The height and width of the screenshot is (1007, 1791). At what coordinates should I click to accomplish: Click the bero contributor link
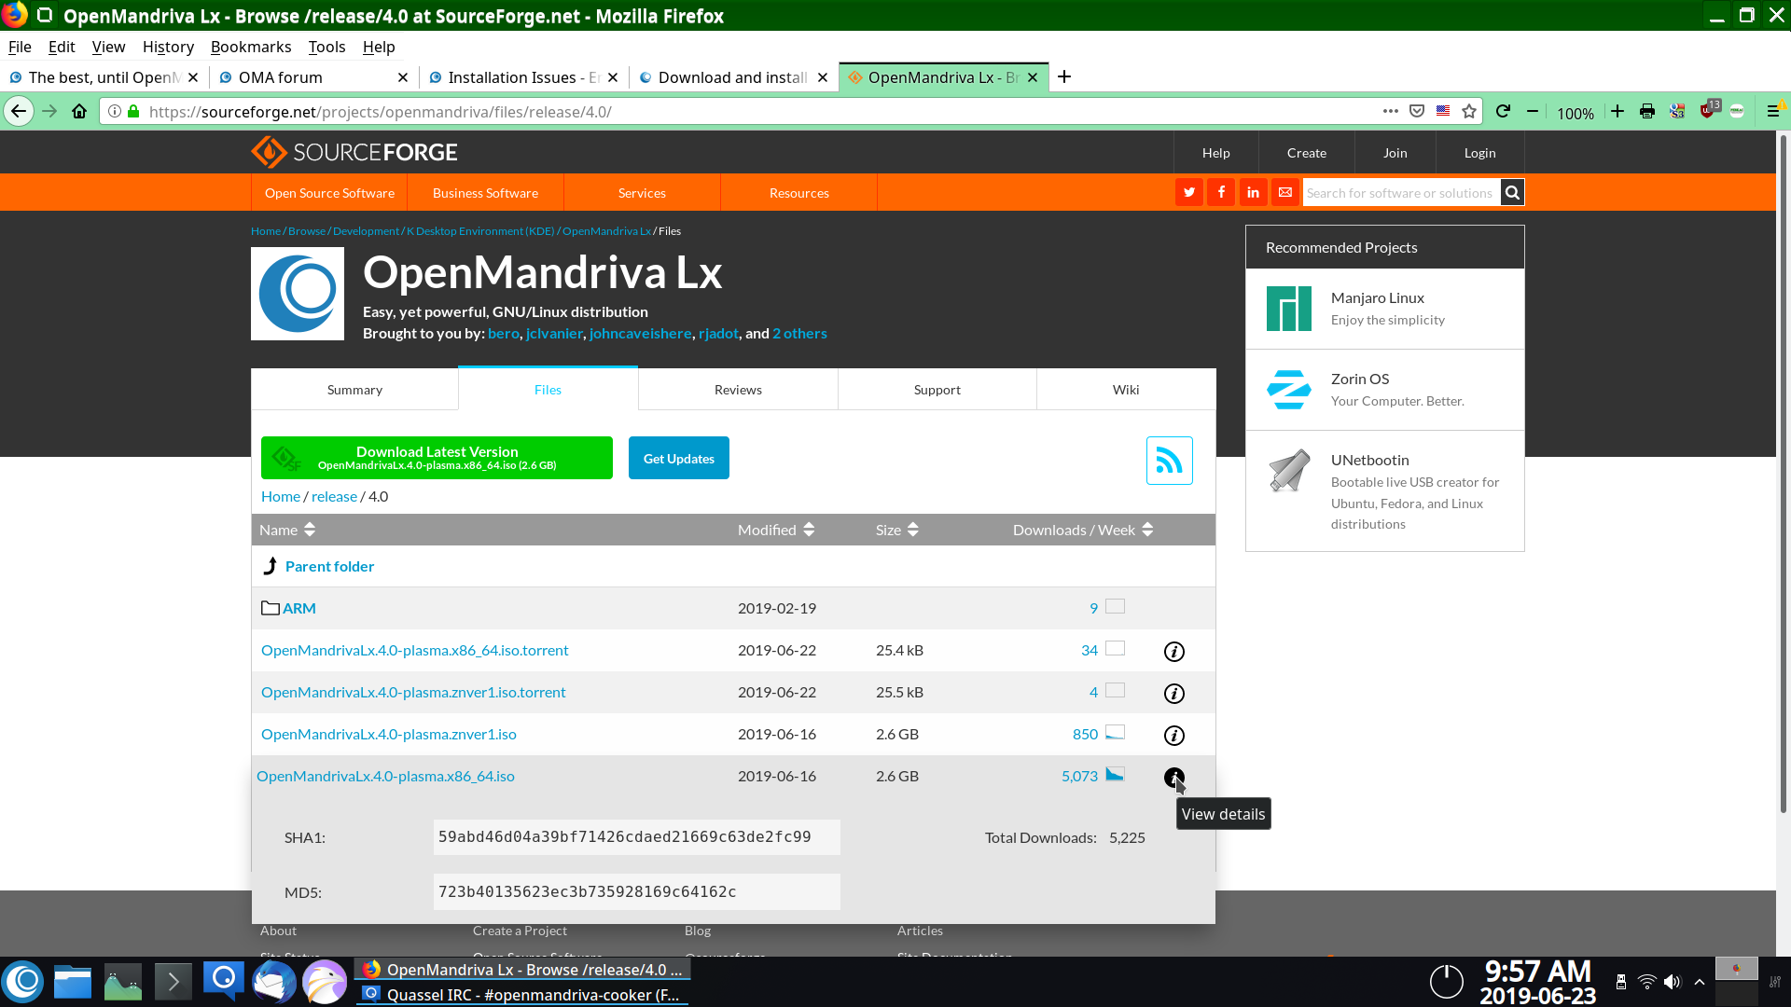(504, 333)
